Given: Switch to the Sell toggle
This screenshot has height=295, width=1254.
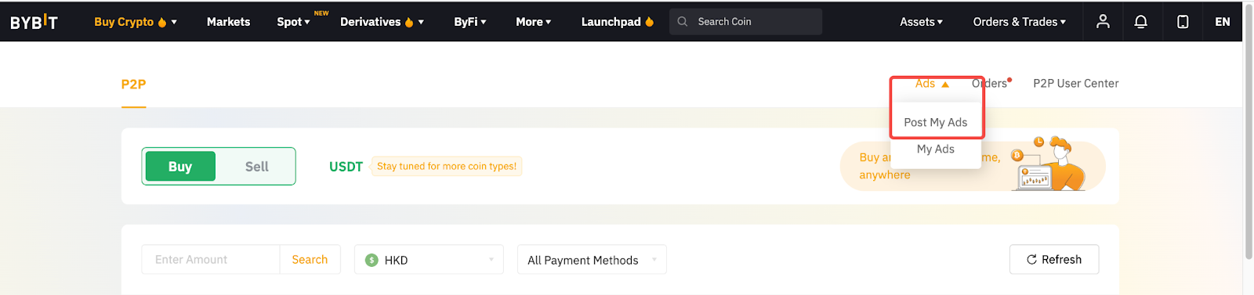Looking at the screenshot, I should tap(256, 167).
